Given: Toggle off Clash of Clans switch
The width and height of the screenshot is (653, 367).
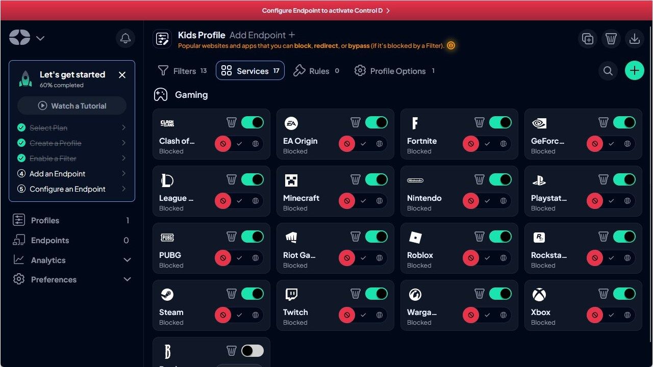Looking at the screenshot, I should [253, 122].
